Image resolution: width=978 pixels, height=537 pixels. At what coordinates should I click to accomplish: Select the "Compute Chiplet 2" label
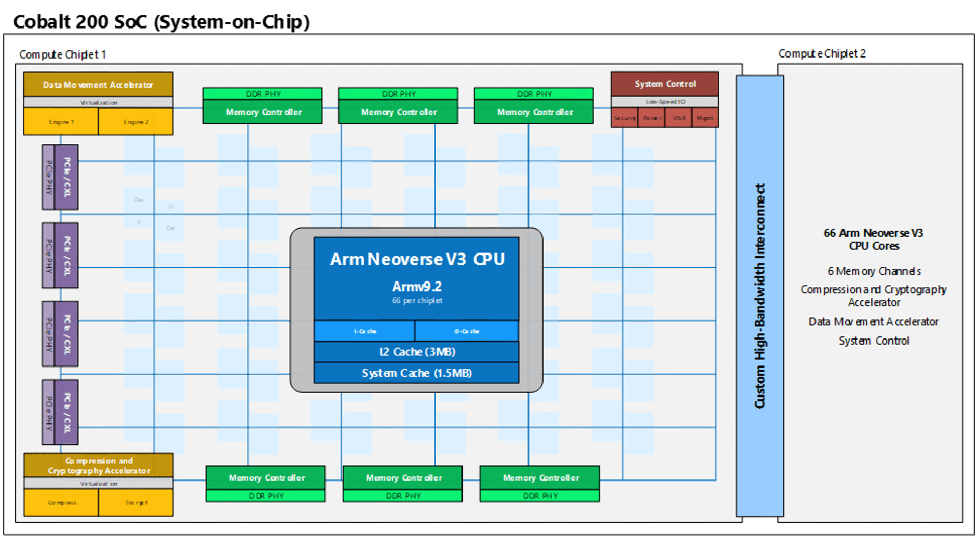pos(822,53)
